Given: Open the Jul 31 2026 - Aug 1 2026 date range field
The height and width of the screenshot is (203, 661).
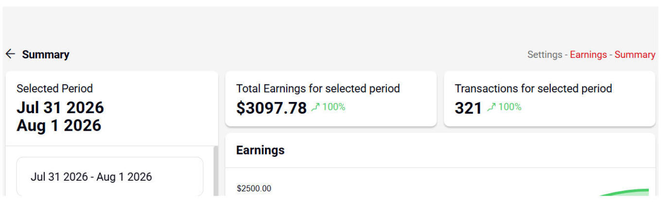Looking at the screenshot, I should 110,177.
